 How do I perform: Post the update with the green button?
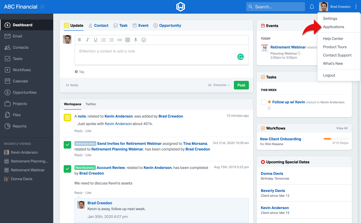(241, 85)
